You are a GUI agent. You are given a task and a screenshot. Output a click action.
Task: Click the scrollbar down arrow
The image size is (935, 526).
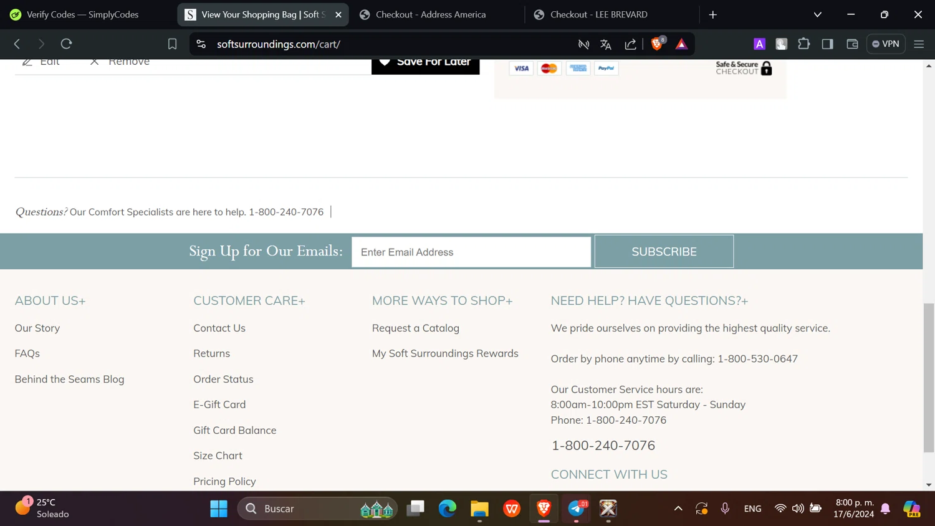tap(929, 485)
